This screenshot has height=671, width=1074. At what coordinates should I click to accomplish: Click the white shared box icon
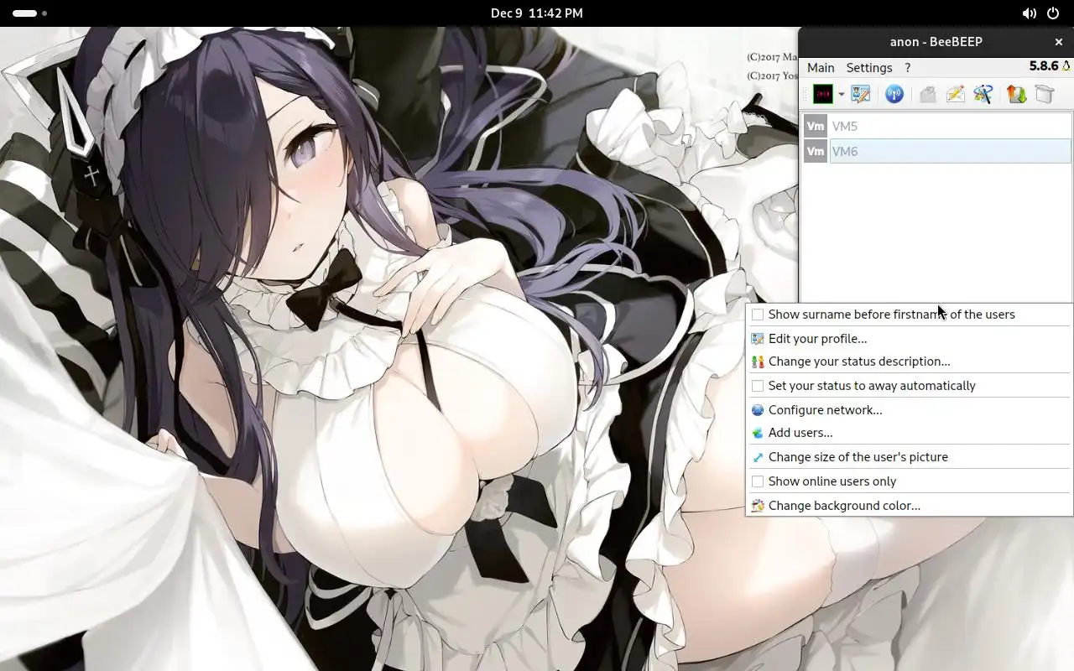pos(1044,94)
